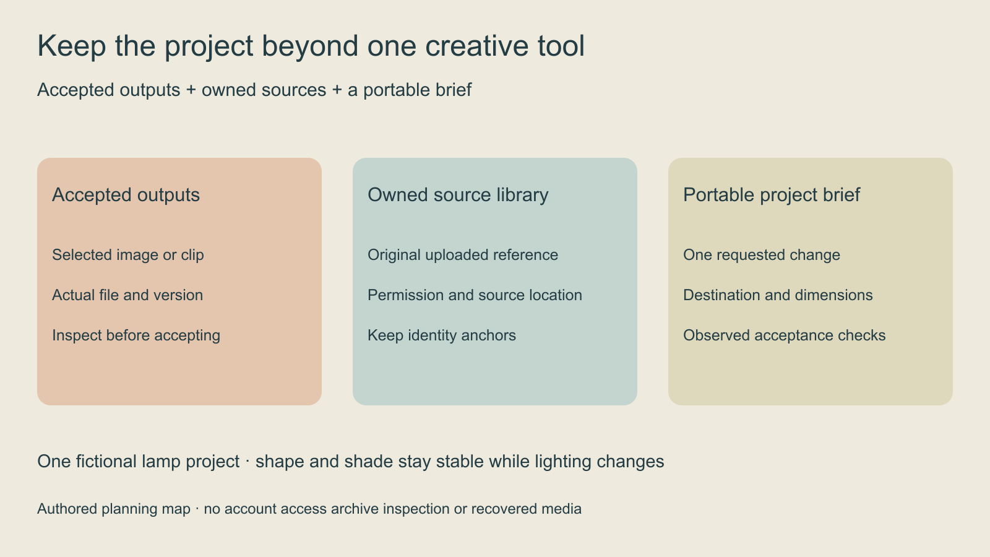Click 'Observed acceptance checks' text
990x557 pixels.
tap(785, 335)
